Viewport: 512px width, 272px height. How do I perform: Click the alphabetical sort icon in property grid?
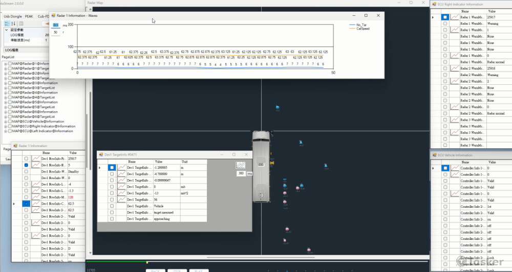[14, 23]
